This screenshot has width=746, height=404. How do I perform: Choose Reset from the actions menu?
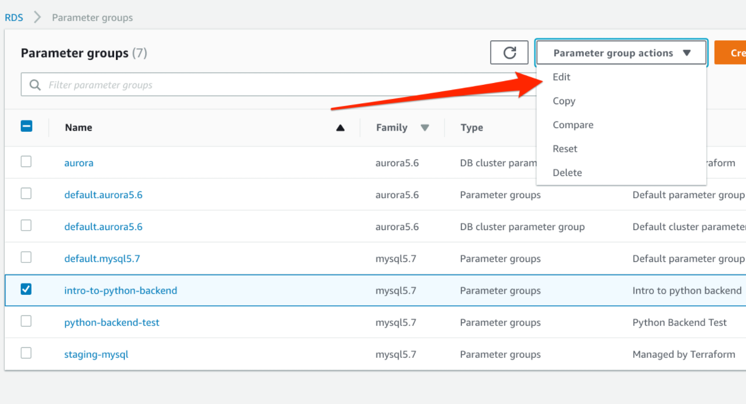(565, 149)
